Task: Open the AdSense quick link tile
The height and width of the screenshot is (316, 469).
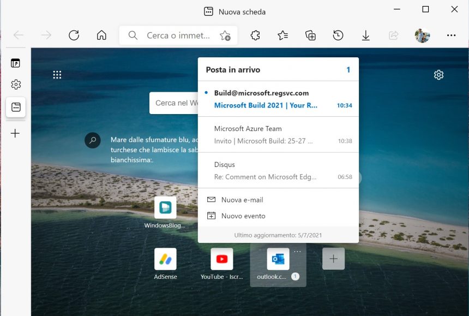Action: pos(165,259)
